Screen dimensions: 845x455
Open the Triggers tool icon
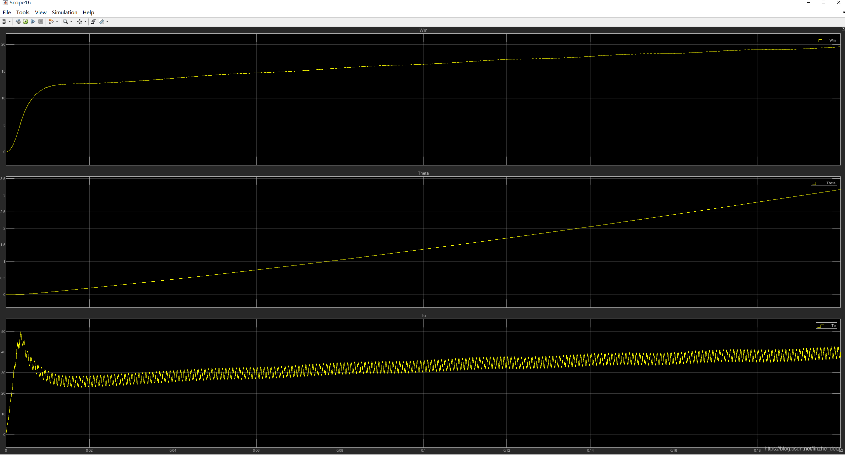tap(93, 21)
